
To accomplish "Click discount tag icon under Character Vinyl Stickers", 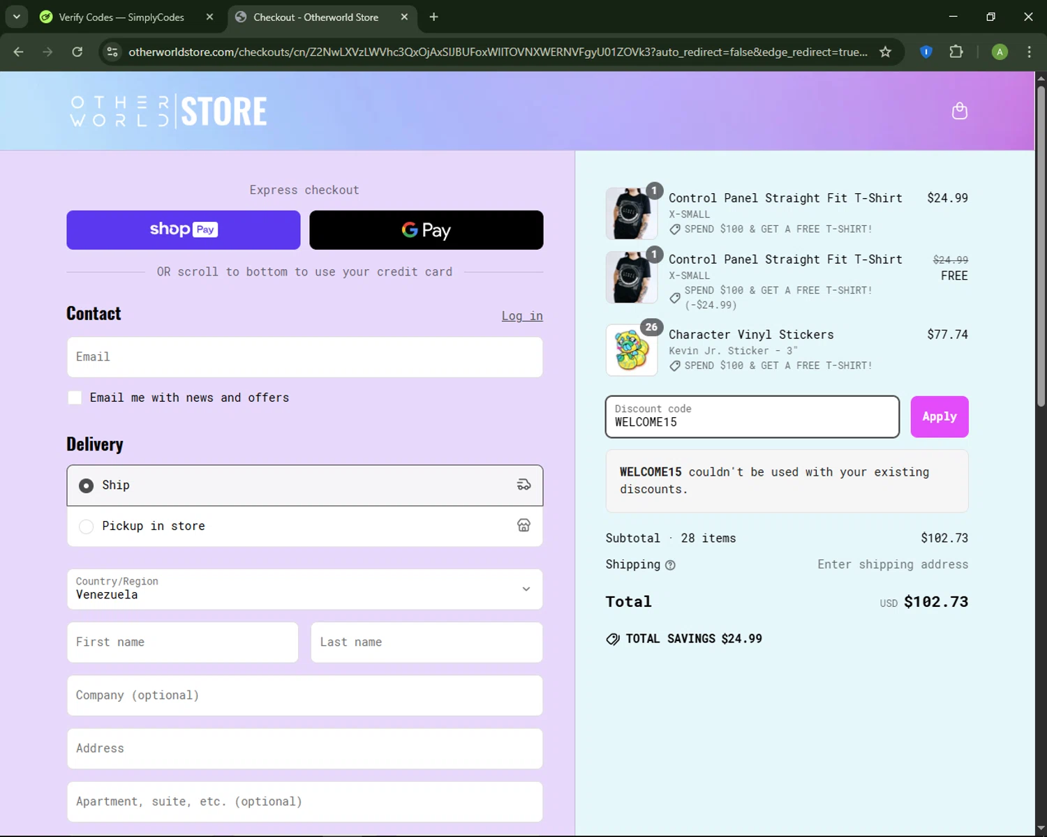I will coord(675,366).
